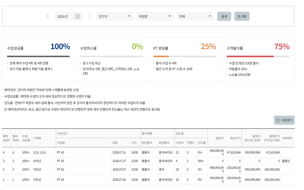Click the 100% 수업성공률 value

(x=60, y=47)
